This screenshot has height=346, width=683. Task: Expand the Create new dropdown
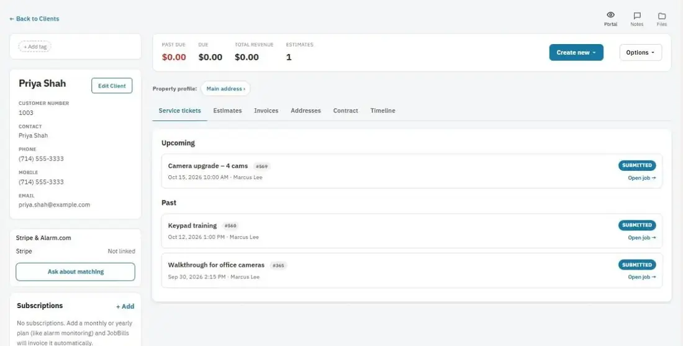(x=576, y=52)
